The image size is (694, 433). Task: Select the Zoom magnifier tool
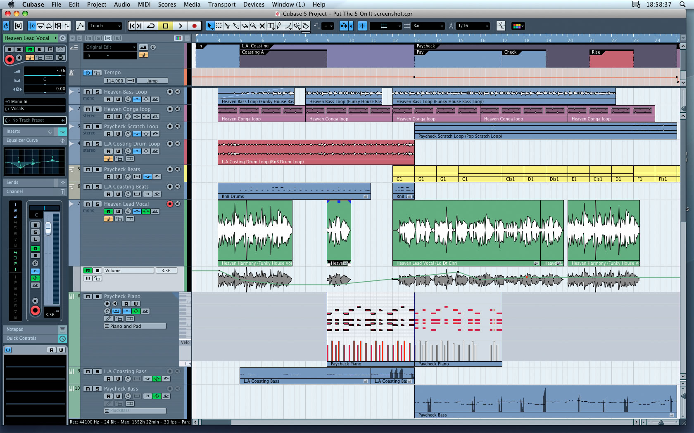253,26
